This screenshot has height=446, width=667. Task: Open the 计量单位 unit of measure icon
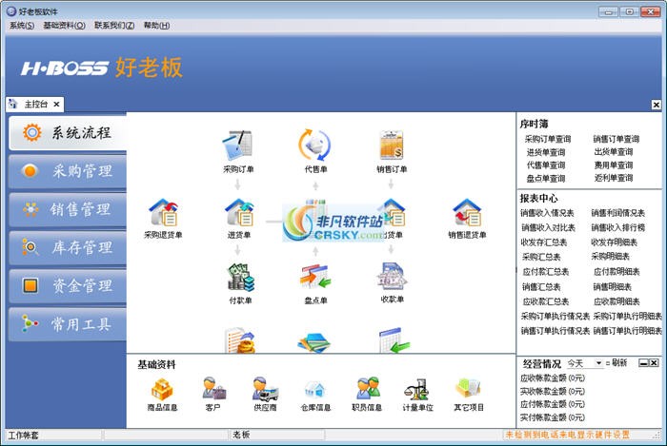point(417,389)
